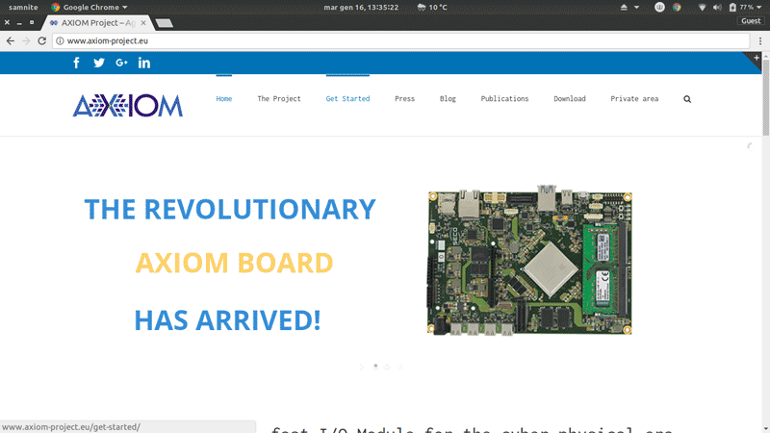Click HAS ARRIVED! headline text

click(227, 320)
